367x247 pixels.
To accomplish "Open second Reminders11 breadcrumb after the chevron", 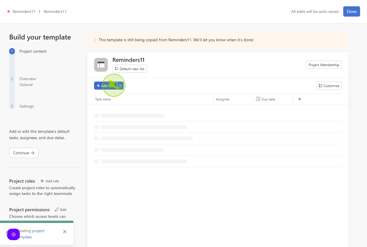I will (55, 11).
